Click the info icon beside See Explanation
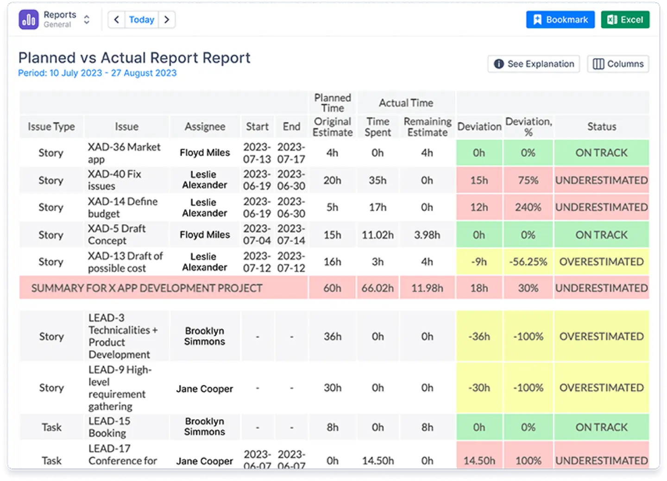This screenshot has height=481, width=667. tap(499, 64)
